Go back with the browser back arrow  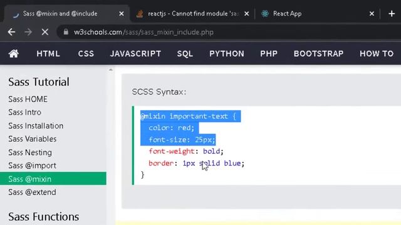[x=11, y=32]
